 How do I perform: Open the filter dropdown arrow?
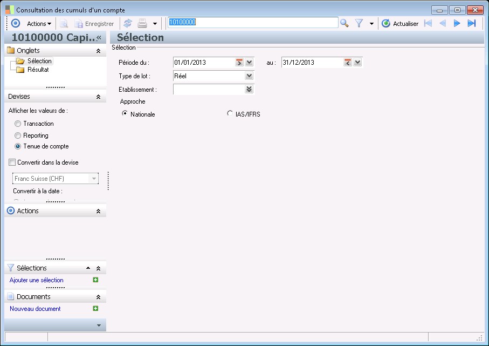[372, 24]
